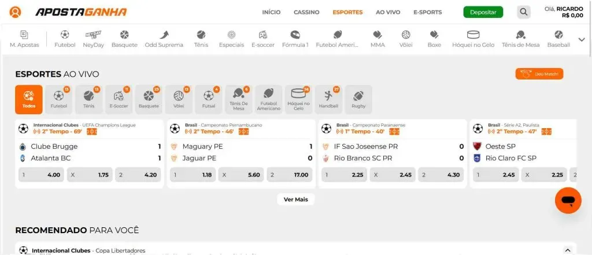
Task: Filter live sports by Futsal
Action: (208, 99)
